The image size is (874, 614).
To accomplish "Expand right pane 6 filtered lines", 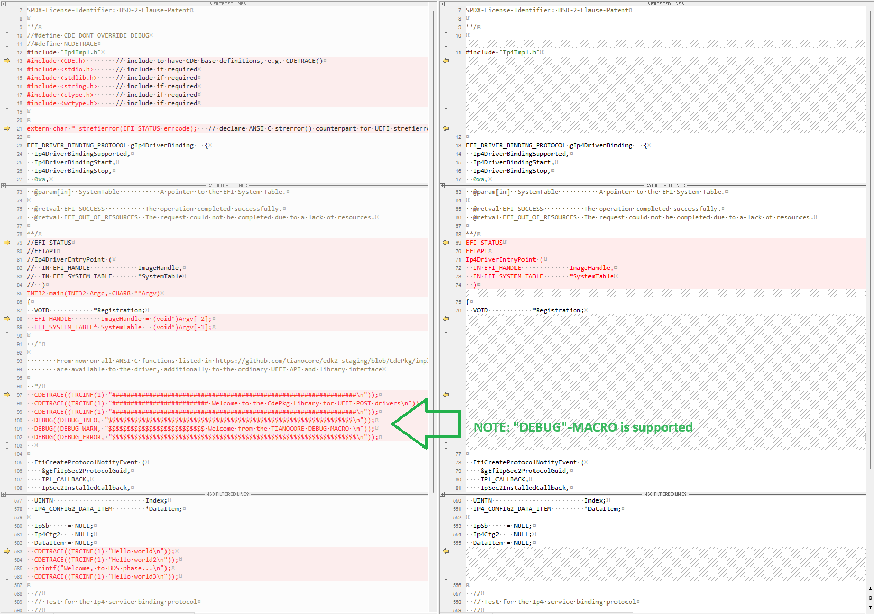I will (442, 4).
